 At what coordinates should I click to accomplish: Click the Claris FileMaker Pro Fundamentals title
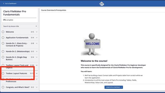[15, 13]
